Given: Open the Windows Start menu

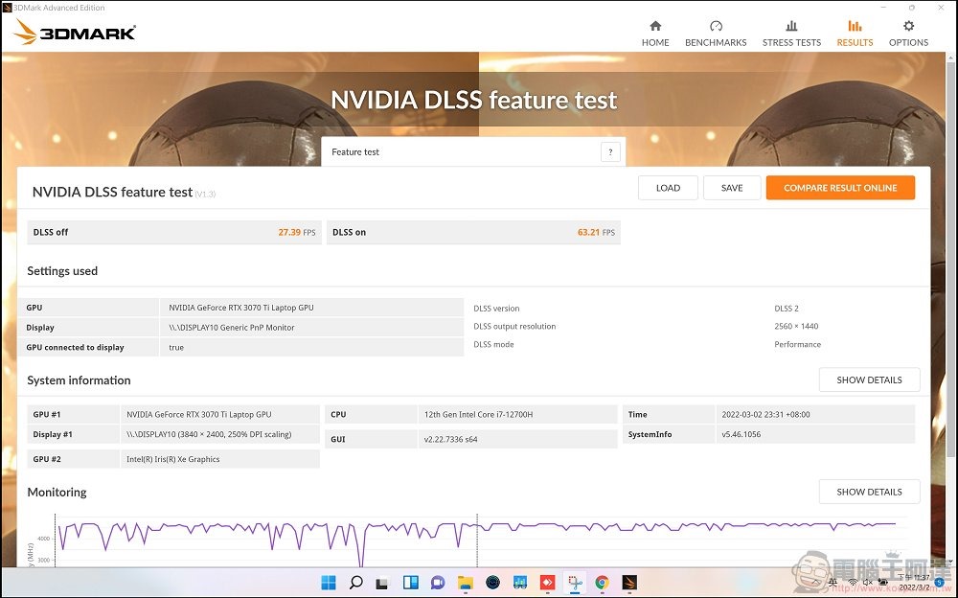Looking at the screenshot, I should 328,583.
